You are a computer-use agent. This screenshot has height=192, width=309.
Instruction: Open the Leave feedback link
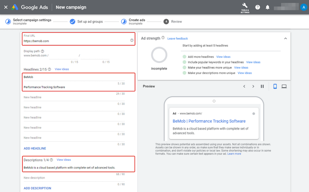[178, 39]
